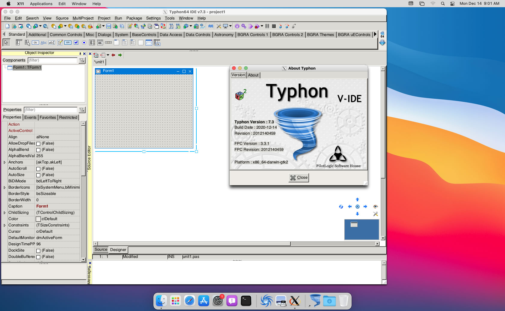Pick the TLabel 'Abc' component icon
The width and height of the screenshot is (505, 311).
44,43
